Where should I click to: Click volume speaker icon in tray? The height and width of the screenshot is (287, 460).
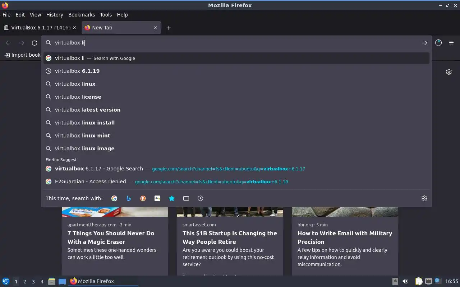(405, 281)
